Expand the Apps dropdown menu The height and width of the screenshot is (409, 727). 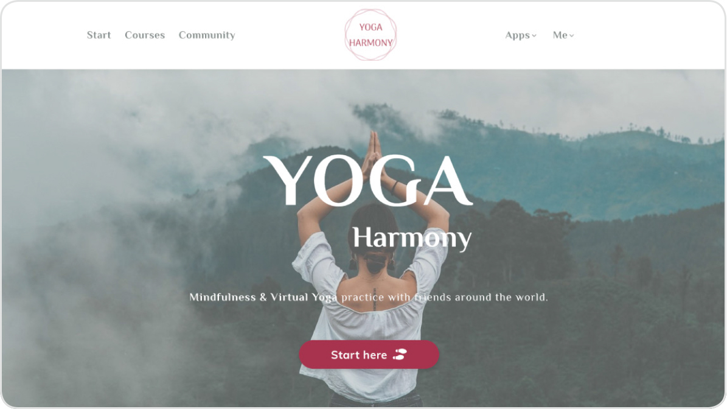[521, 35]
